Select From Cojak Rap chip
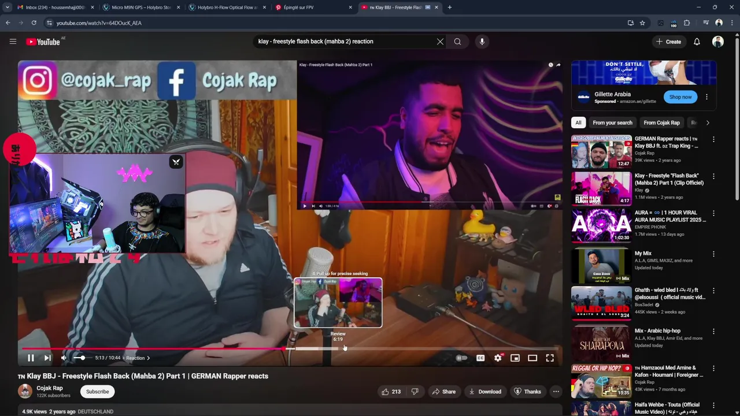The width and height of the screenshot is (740, 416). (661, 122)
